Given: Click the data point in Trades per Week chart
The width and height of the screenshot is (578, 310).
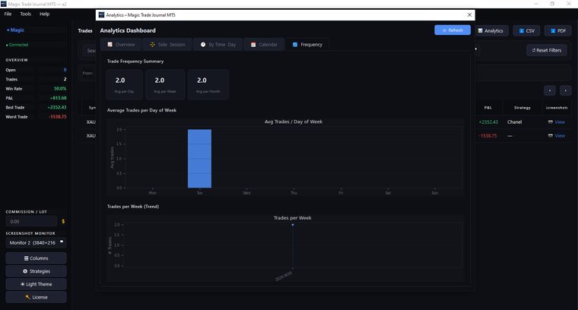Looking at the screenshot, I should 293,225.
